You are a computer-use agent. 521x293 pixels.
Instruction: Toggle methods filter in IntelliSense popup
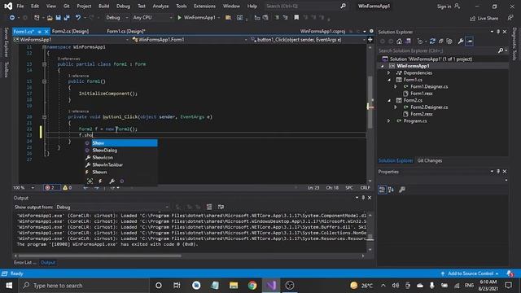(x=122, y=181)
